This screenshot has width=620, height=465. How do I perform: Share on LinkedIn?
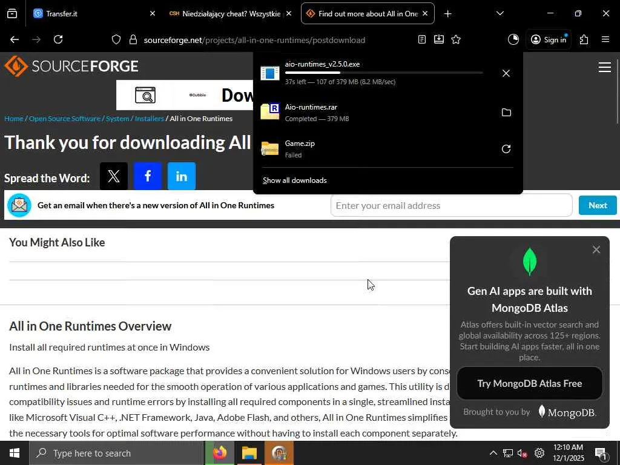(182, 176)
